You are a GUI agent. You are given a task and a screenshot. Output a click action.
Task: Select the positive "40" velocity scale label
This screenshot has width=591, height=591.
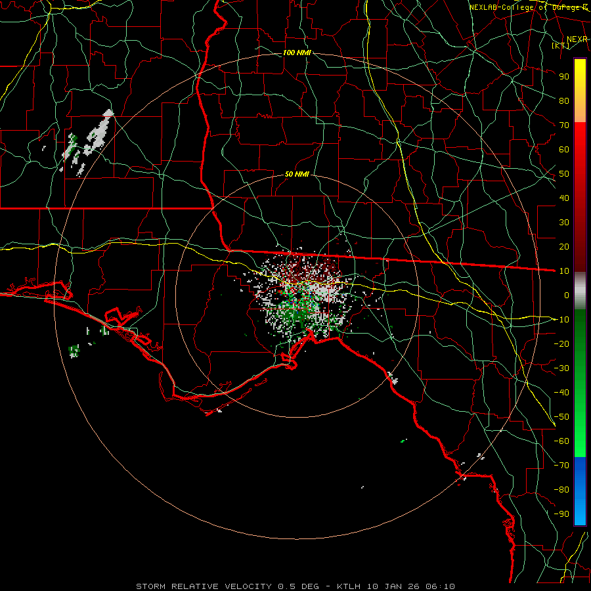point(564,198)
